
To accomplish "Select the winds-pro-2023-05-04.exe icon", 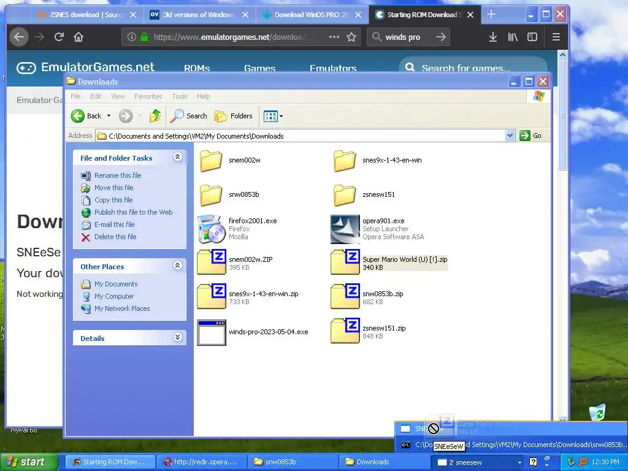I will 212,332.
